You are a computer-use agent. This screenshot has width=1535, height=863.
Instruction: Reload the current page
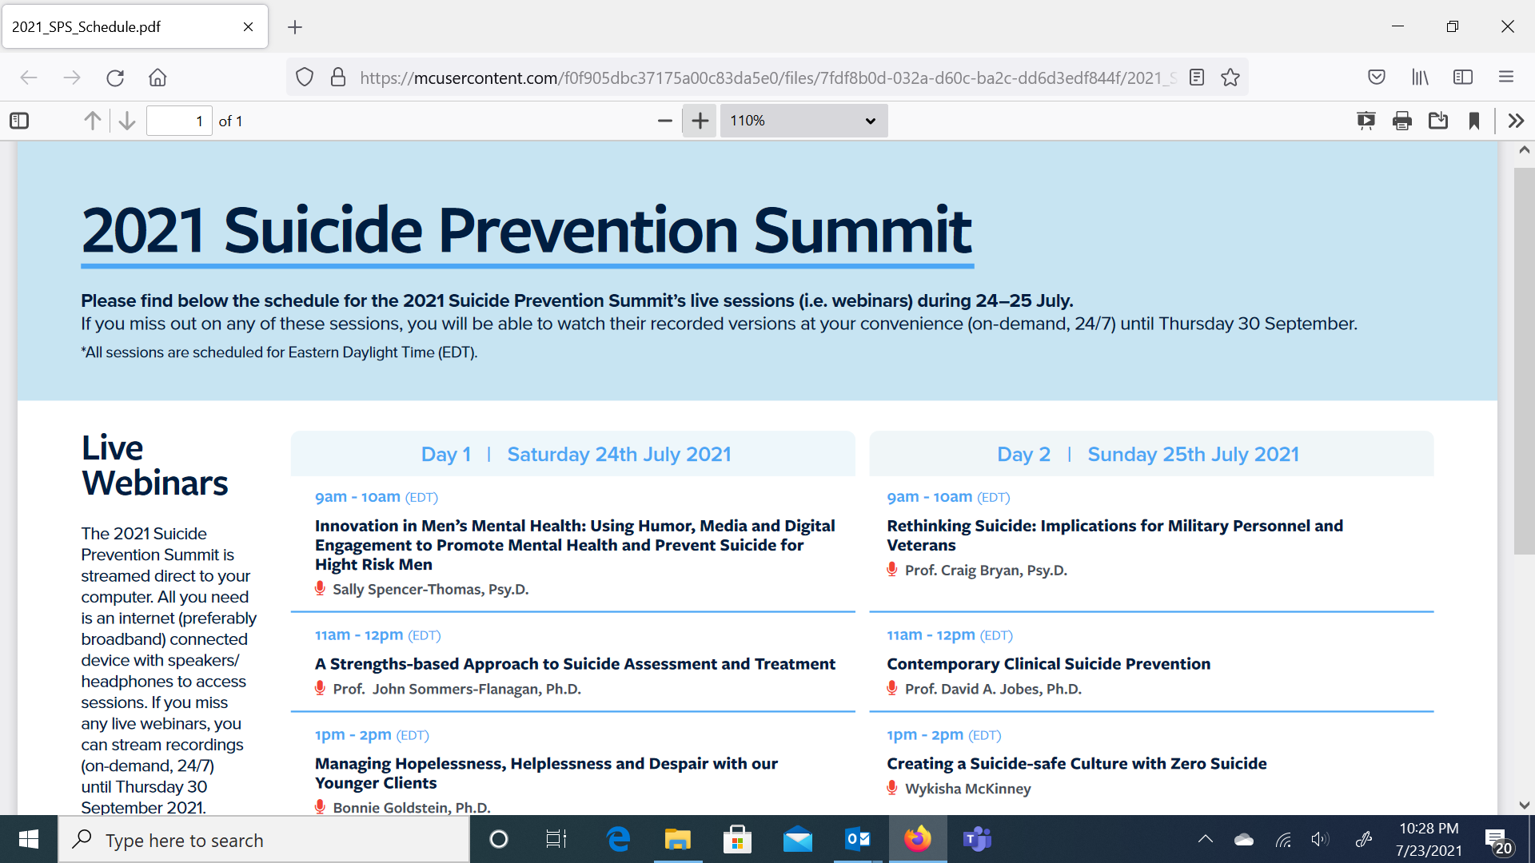[115, 78]
